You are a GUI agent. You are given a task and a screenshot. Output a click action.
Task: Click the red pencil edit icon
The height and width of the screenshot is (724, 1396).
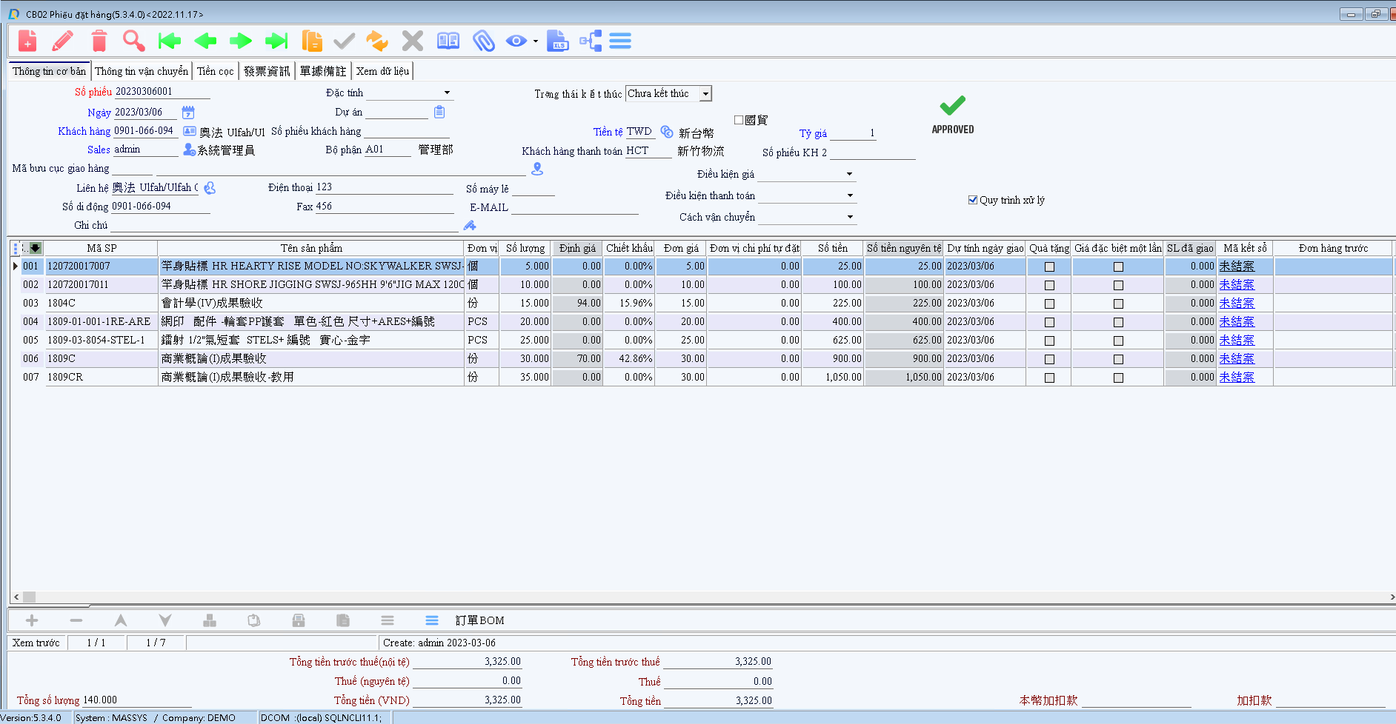click(x=63, y=41)
